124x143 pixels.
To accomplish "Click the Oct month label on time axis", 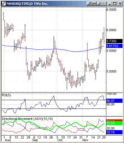I will [x=60, y=140].
